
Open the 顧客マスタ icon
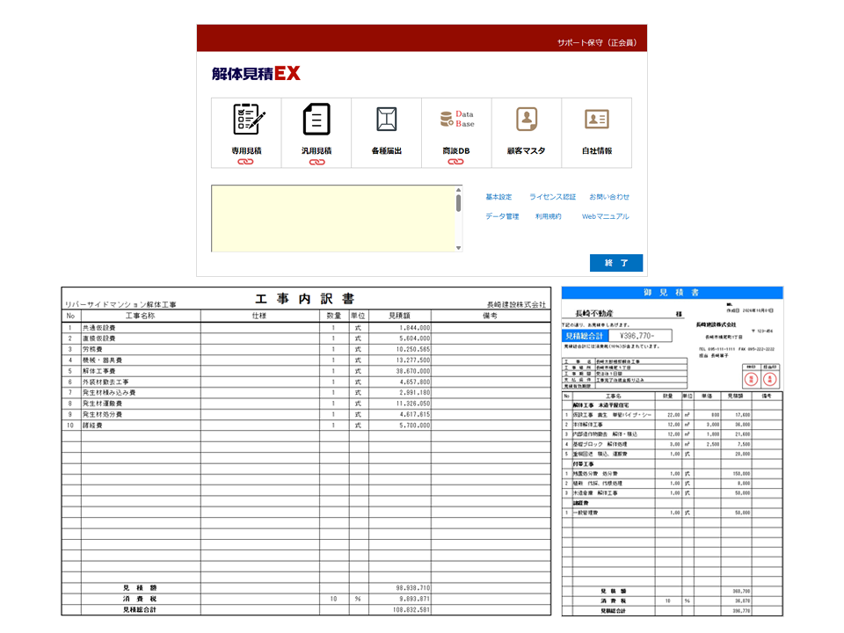pyautogui.click(x=527, y=119)
